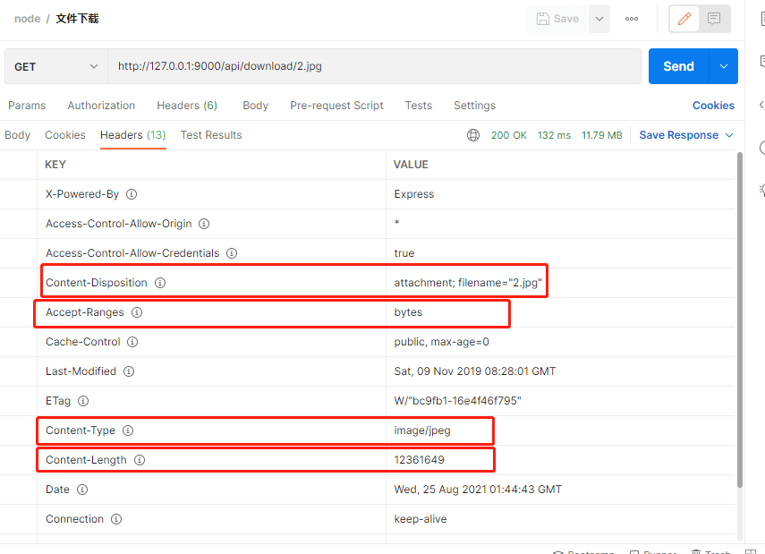Viewport: 765px width, 554px height.
Task: Select the attachment filename value
Action: coord(468,283)
